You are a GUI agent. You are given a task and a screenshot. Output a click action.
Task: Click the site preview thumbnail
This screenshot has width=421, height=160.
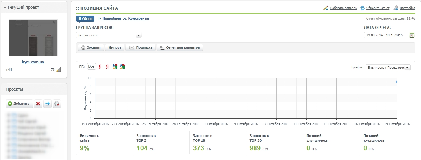pyautogui.click(x=33, y=38)
